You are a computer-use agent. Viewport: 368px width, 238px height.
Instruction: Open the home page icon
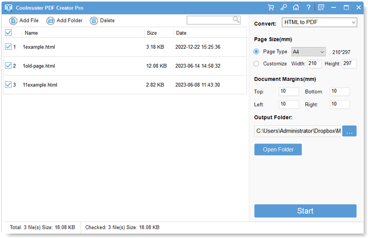coord(296,7)
